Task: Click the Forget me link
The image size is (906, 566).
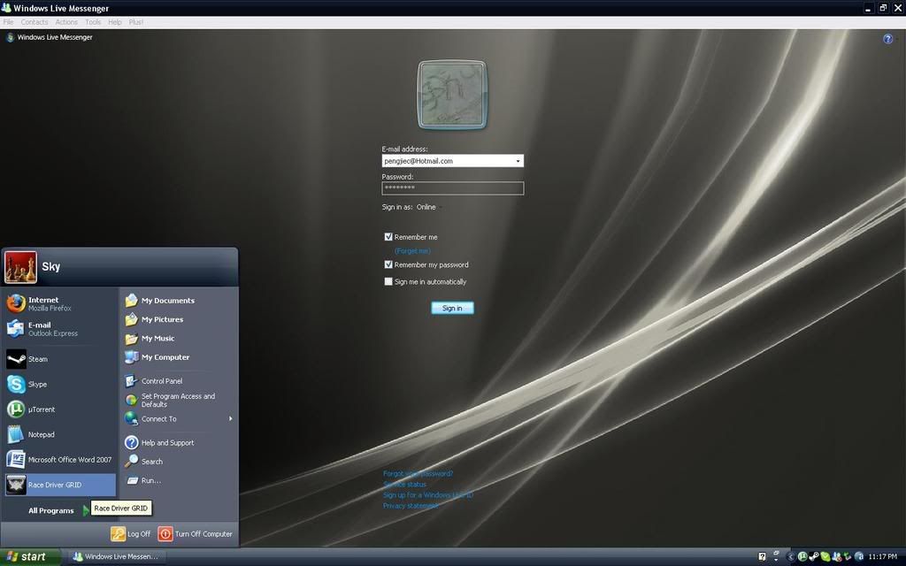Action: (412, 251)
